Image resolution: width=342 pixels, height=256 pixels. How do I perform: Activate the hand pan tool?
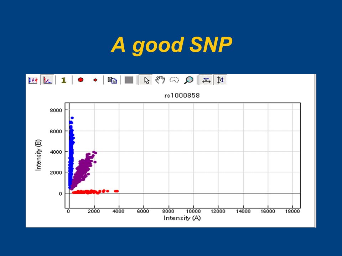160,80
